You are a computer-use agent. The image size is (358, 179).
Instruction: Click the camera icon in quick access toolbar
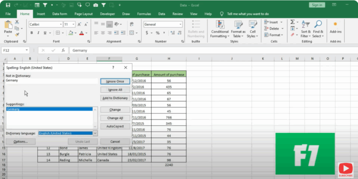click(96, 5)
